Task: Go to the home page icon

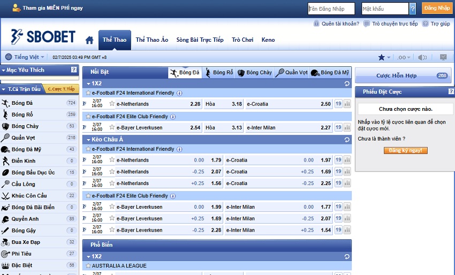Action: (x=89, y=40)
